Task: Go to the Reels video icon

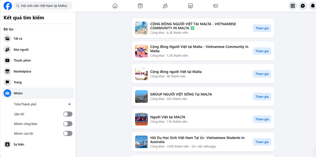Action: [140, 6]
